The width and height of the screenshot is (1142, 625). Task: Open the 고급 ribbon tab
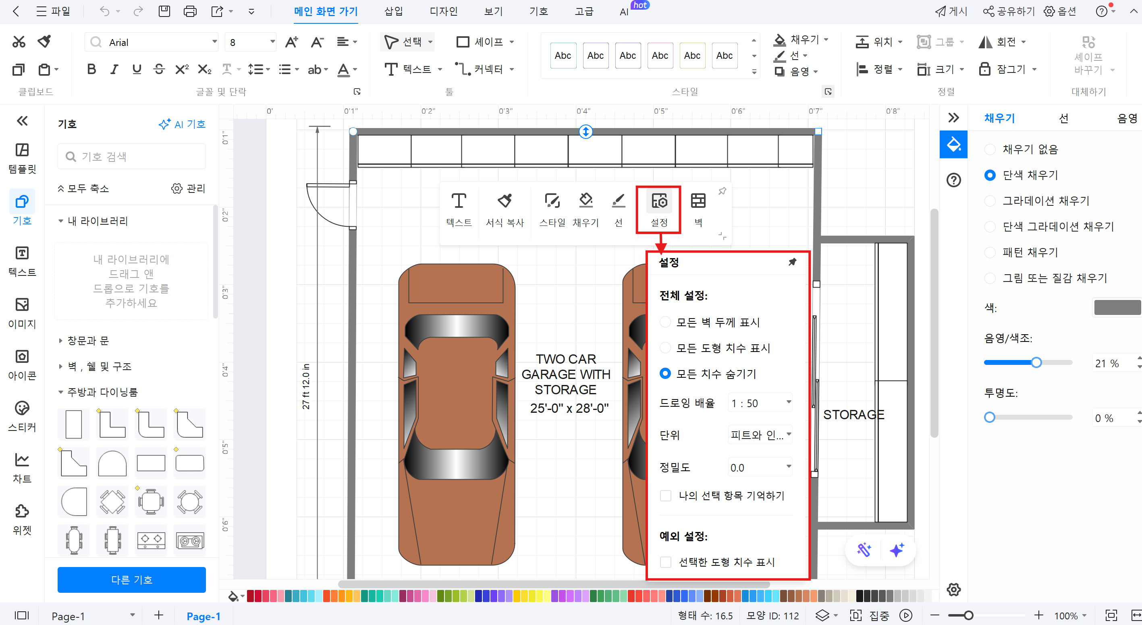click(584, 11)
